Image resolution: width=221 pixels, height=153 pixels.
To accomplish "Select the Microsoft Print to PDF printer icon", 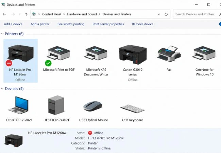I will pos(58,53).
